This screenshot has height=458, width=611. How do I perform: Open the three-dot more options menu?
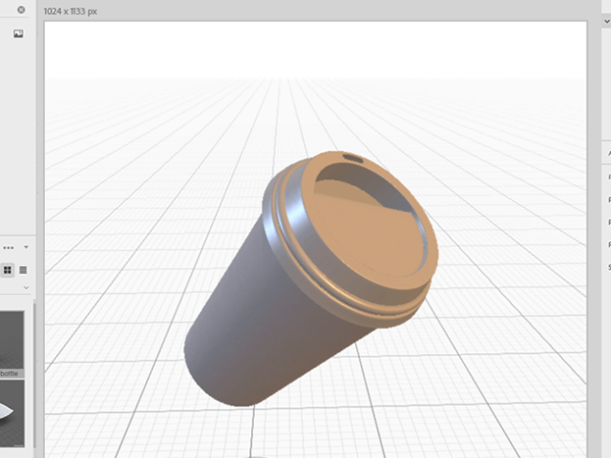point(9,247)
